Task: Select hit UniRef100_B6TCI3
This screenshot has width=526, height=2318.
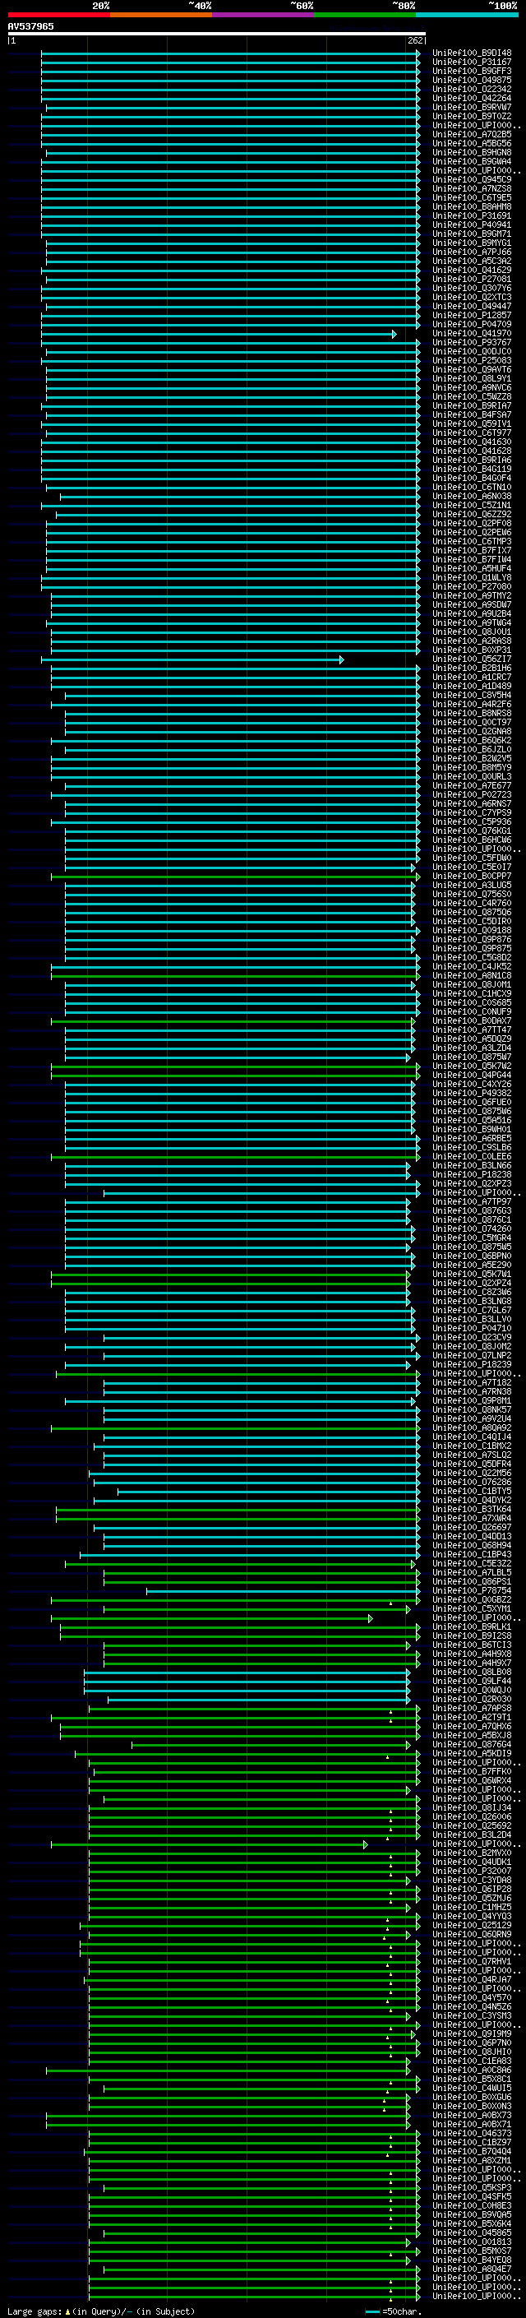Action: (x=472, y=1645)
